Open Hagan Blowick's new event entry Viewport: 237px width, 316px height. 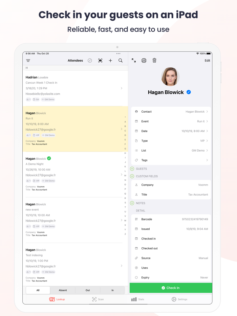pos(75,220)
